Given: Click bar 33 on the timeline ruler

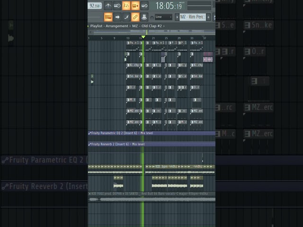Looking at the screenshot, I should pyautogui.click(x=192, y=38).
